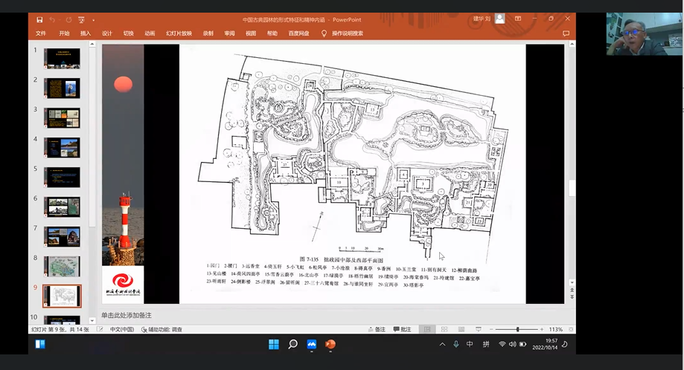This screenshot has width=684, height=370.
Task: Toggle normal view button in status bar
Action: coord(427,329)
